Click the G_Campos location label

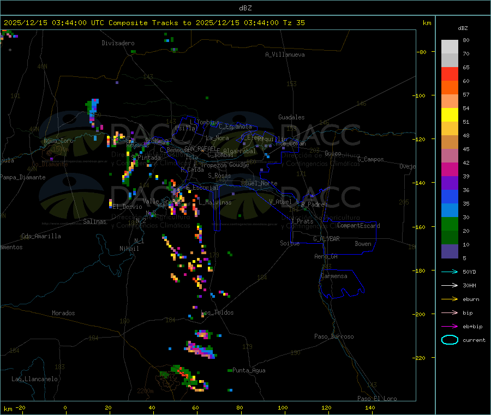click(x=370, y=159)
